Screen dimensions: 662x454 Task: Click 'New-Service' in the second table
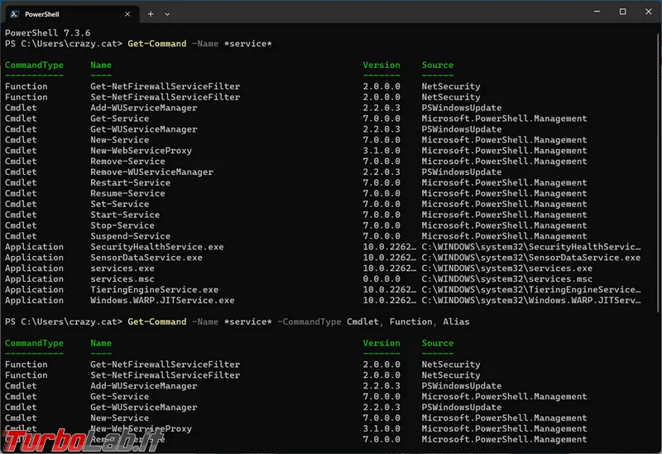pos(119,418)
